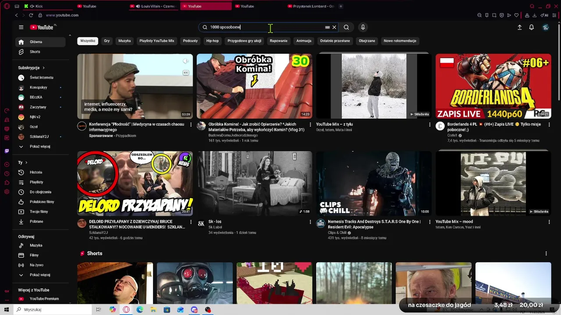Open Konopskyy subscription channel
The image size is (561, 315).
coord(41,87)
